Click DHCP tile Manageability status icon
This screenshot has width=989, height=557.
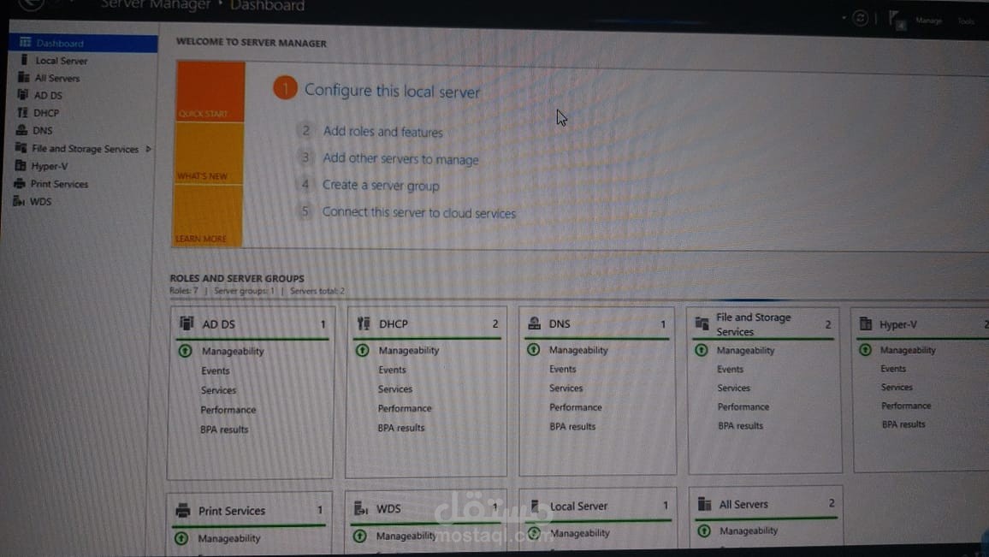click(x=363, y=350)
